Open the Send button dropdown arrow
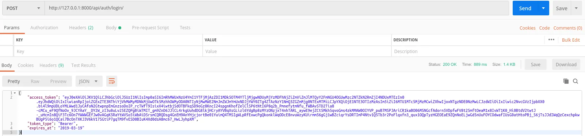585x136 pixels. tap(543, 8)
